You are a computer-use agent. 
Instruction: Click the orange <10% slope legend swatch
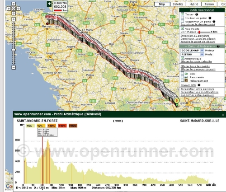(52, 126)
